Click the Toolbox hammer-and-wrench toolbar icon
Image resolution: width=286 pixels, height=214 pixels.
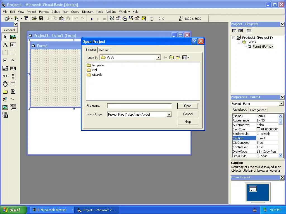click(137, 18)
